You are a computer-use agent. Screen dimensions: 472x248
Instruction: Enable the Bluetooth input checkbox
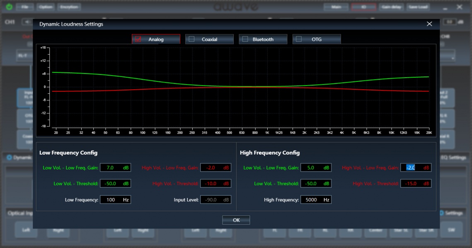click(x=245, y=39)
